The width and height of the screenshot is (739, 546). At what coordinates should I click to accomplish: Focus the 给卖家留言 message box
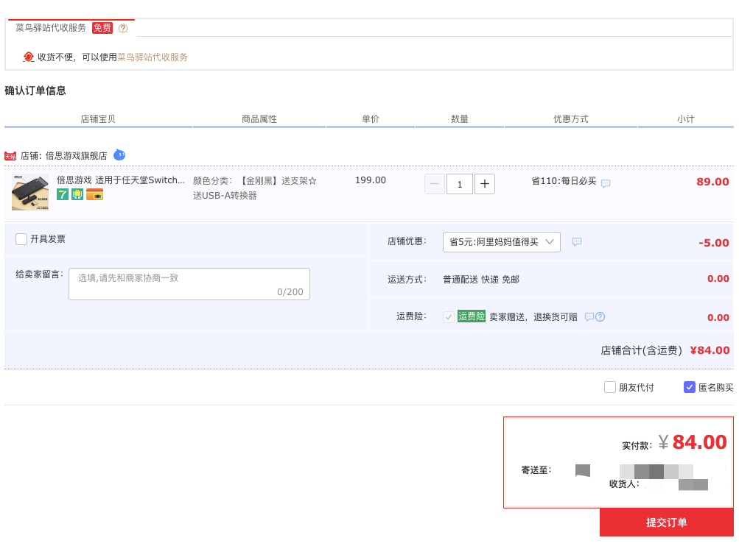(x=189, y=284)
